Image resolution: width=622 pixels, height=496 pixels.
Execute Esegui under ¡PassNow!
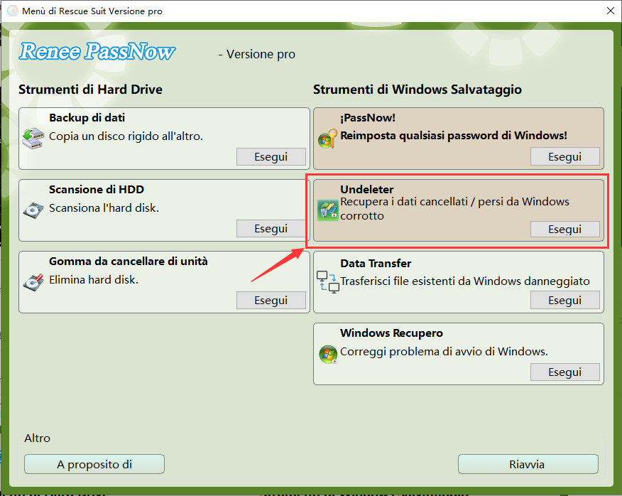pyautogui.click(x=565, y=156)
